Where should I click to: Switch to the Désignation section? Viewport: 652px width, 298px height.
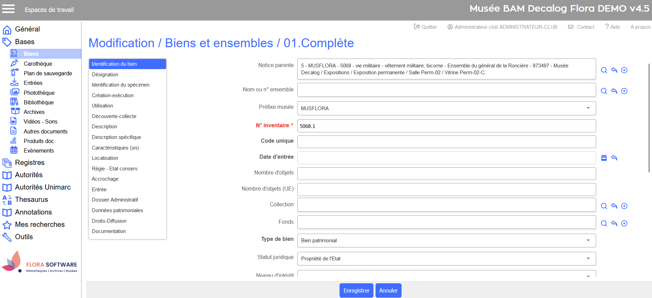tap(105, 75)
